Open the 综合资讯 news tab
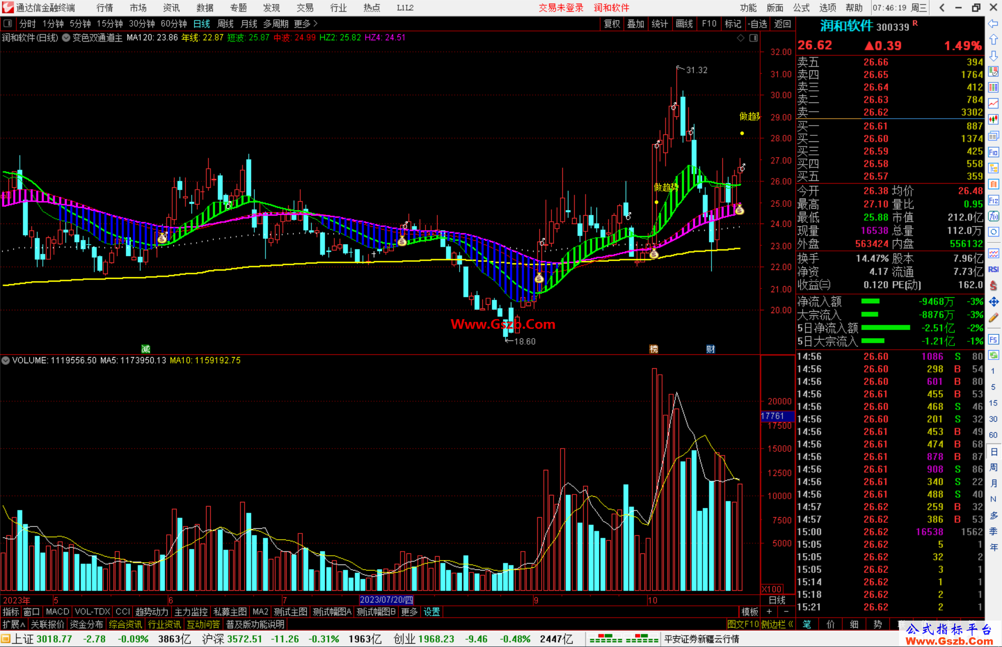The height and width of the screenshot is (647, 1002). coord(125,624)
